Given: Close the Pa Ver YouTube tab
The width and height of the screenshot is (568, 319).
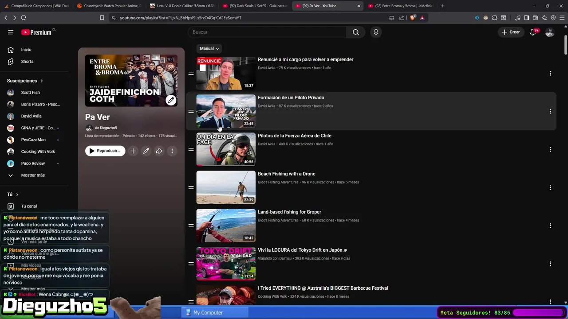Looking at the screenshot, I should pos(359,6).
